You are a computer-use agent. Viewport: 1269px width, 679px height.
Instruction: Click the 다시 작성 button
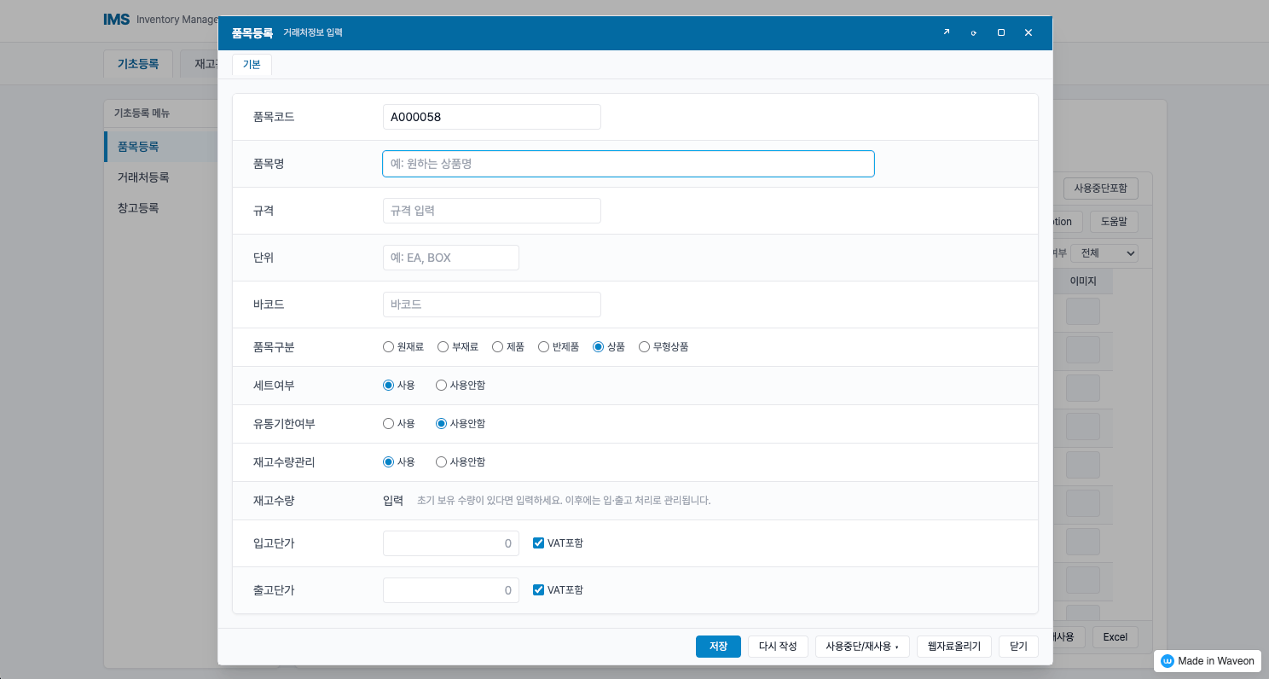[x=778, y=647]
